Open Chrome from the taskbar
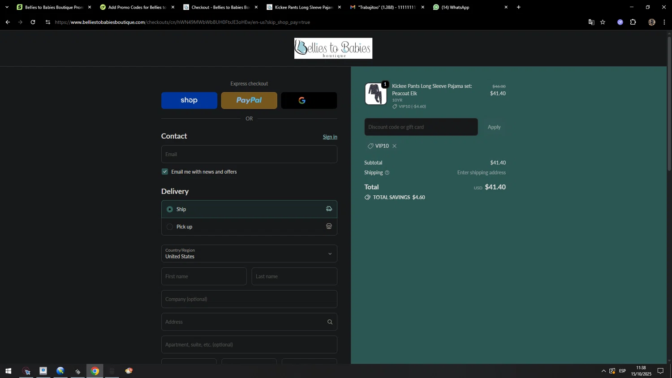Viewport: 672px width, 378px height. click(95, 371)
